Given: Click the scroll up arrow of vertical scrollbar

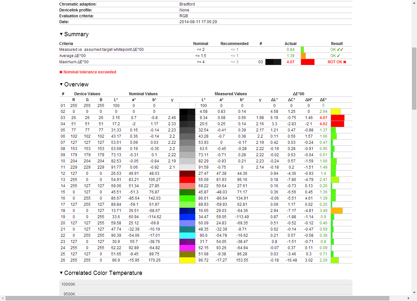Looking at the screenshot, I should [414, 2].
